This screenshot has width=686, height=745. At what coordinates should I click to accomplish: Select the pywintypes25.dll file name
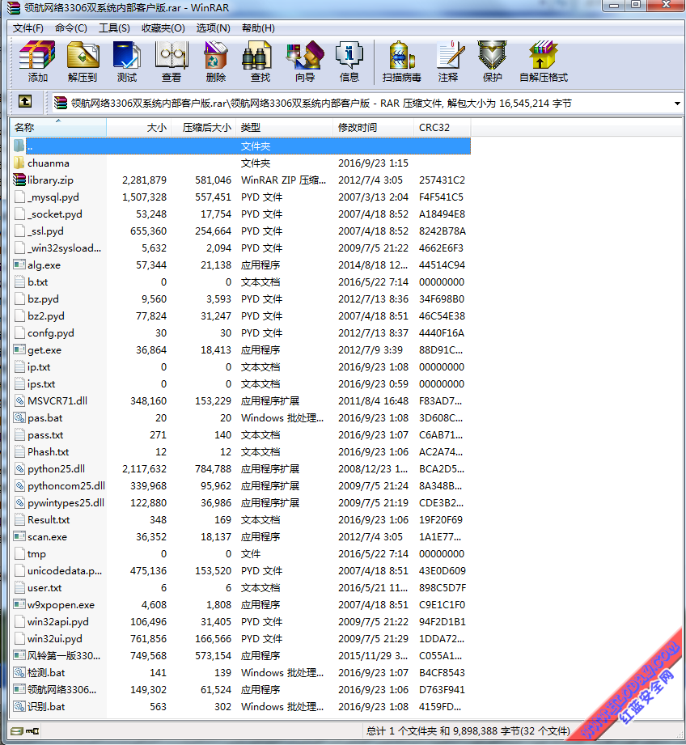(x=66, y=502)
